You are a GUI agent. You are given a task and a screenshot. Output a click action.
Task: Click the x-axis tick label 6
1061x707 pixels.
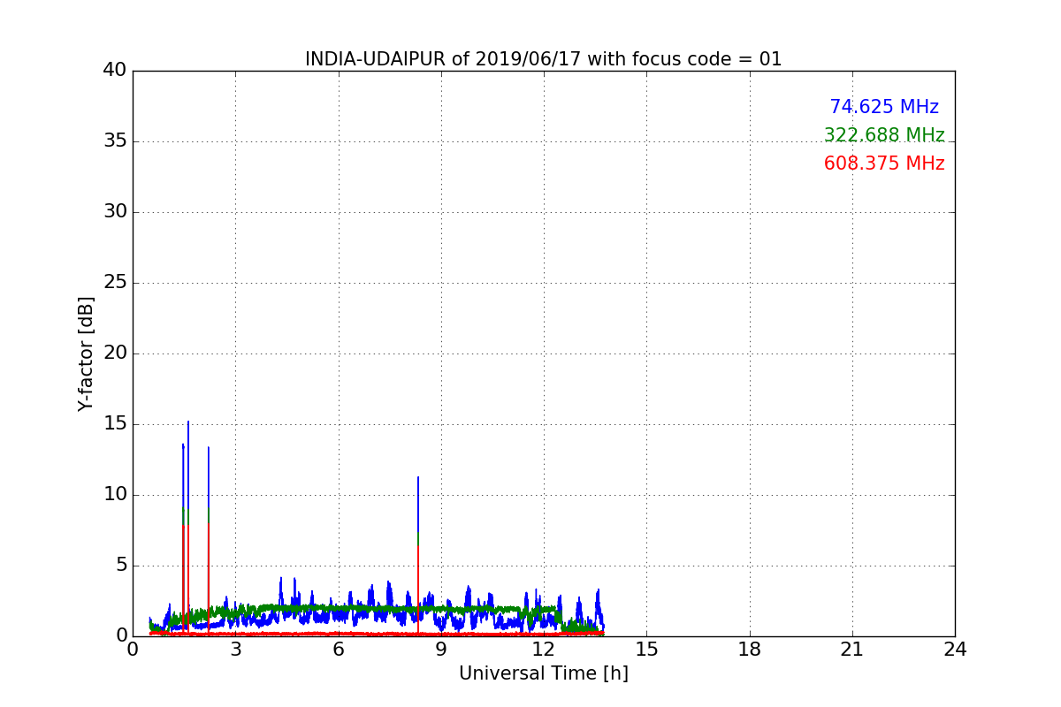[339, 649]
